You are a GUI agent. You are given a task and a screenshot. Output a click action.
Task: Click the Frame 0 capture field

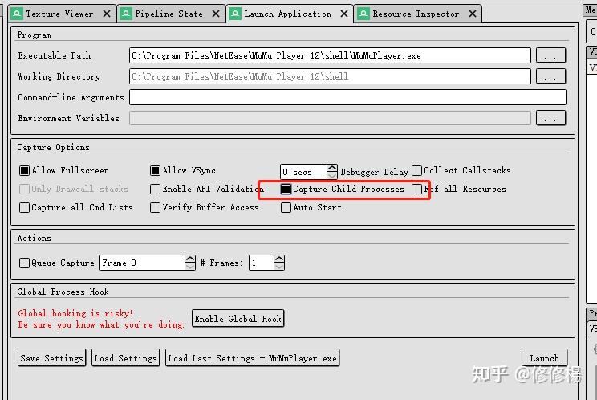click(x=142, y=263)
